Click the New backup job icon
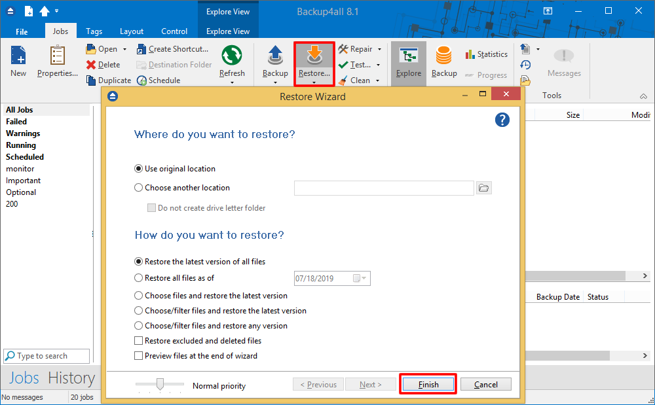This screenshot has height=405, width=655. click(x=18, y=56)
